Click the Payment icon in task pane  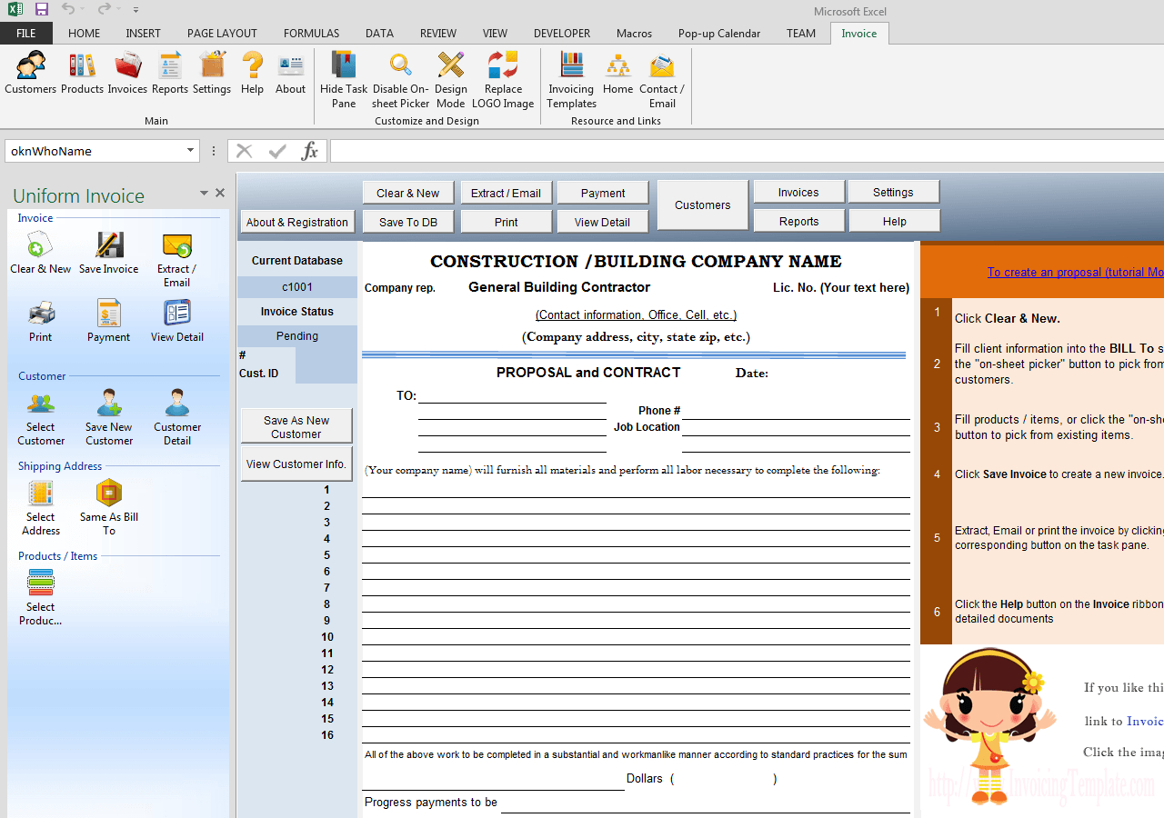[109, 321]
